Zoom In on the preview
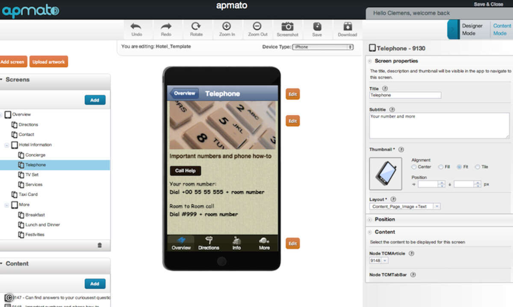The width and height of the screenshot is (513, 307). click(x=227, y=29)
